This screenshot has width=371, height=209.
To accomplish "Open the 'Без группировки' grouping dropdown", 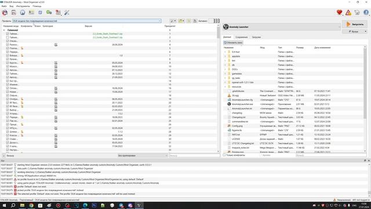I will [x=143, y=156].
